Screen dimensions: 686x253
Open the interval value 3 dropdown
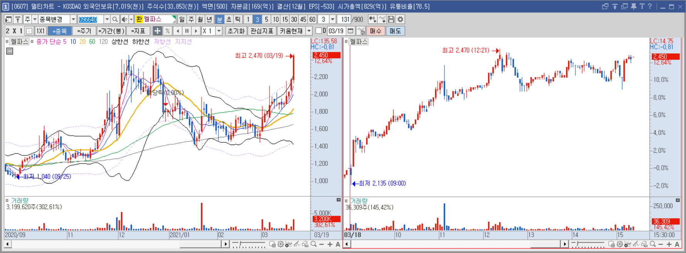333,19
